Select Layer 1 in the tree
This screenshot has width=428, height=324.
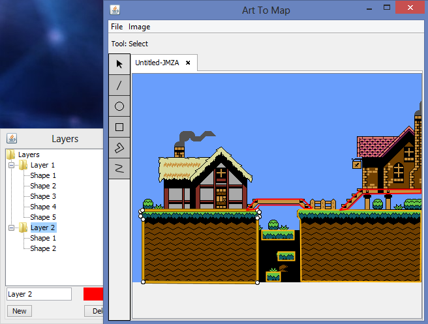point(42,165)
